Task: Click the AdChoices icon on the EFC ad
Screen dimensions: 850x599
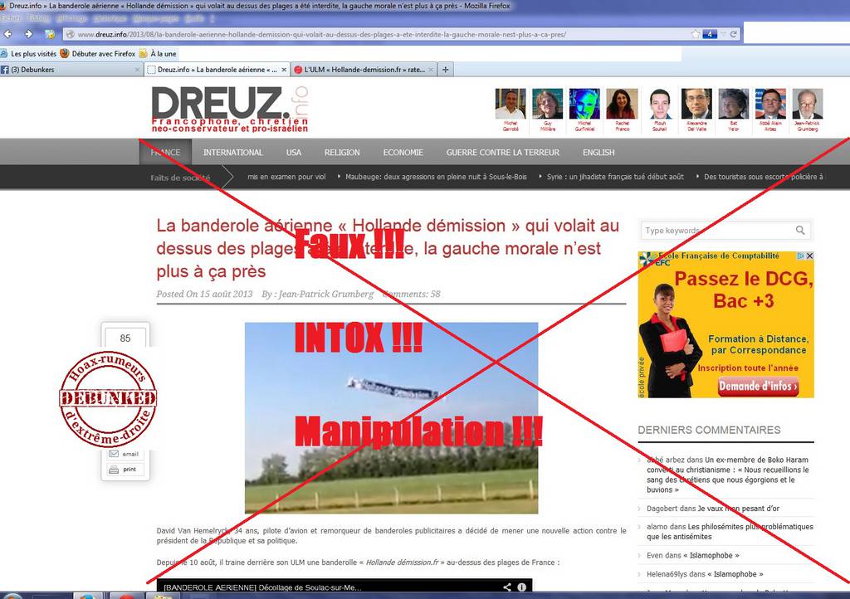Action: point(800,256)
